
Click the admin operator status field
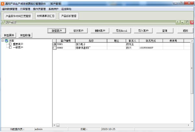point(51,129)
